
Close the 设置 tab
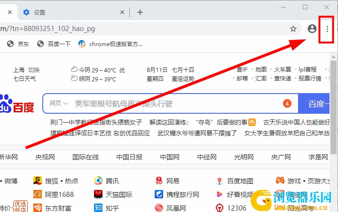122,12
